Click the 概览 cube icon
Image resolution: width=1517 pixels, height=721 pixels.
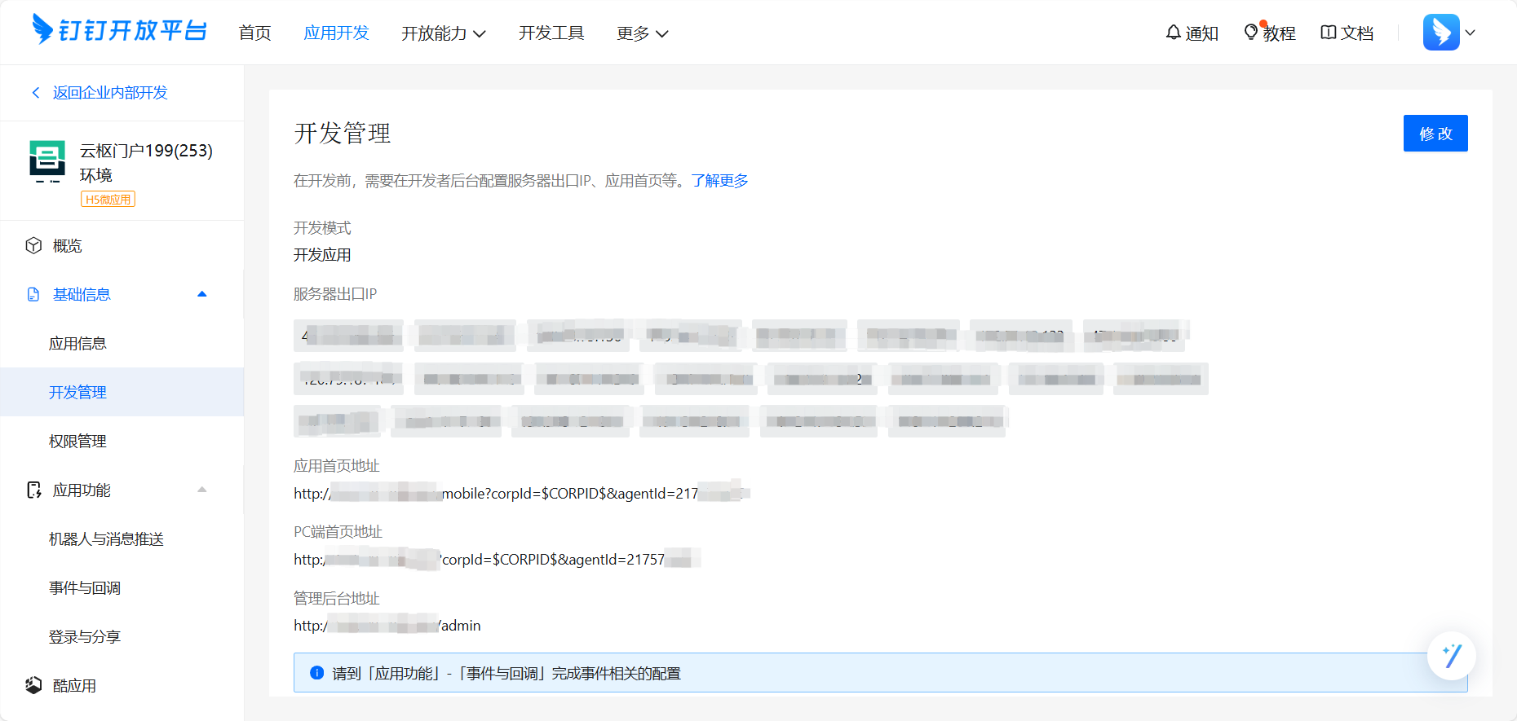(33, 245)
